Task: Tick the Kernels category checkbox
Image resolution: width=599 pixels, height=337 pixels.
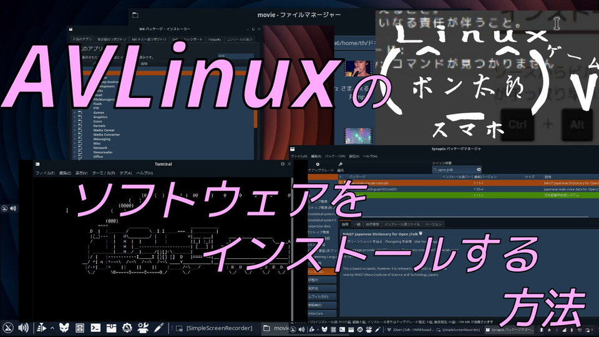Action: click(80, 125)
